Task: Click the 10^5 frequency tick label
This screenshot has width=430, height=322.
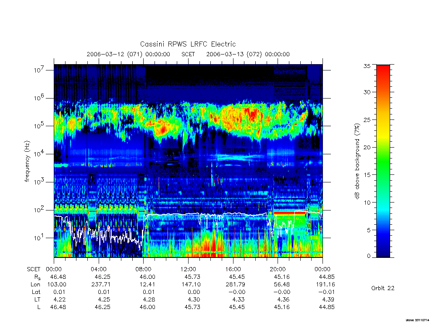Action: tap(39, 126)
